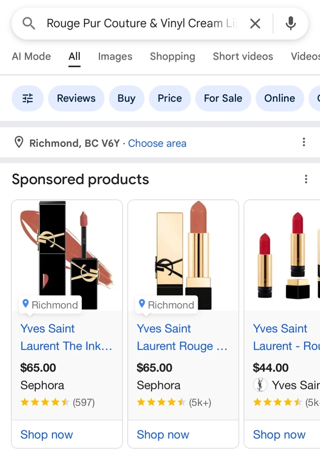
Task: Click the location pin icon beside Richmond
Action: coord(19,142)
